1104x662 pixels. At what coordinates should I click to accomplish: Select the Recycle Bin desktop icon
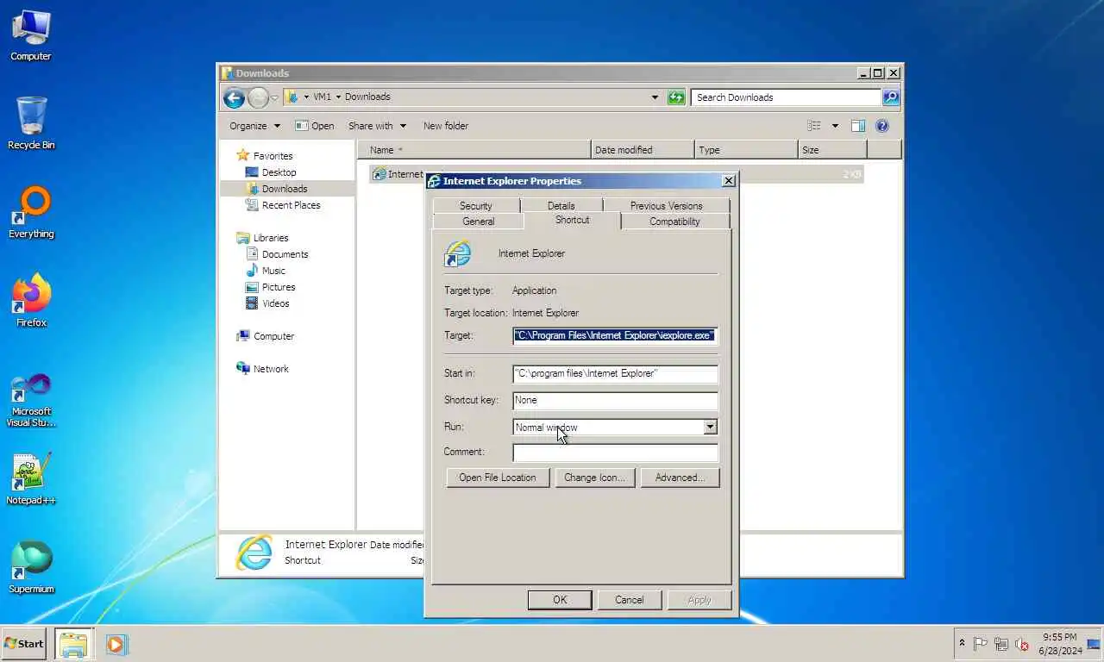(31, 123)
